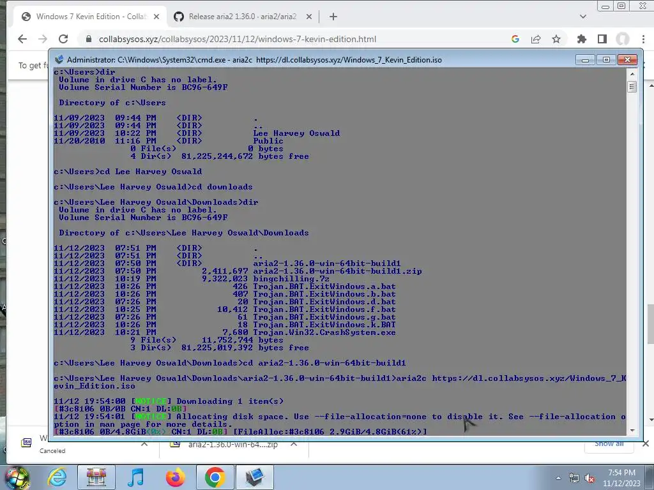Click '81,225,019,392 bytes free' text
654x490 pixels.
click(245, 348)
